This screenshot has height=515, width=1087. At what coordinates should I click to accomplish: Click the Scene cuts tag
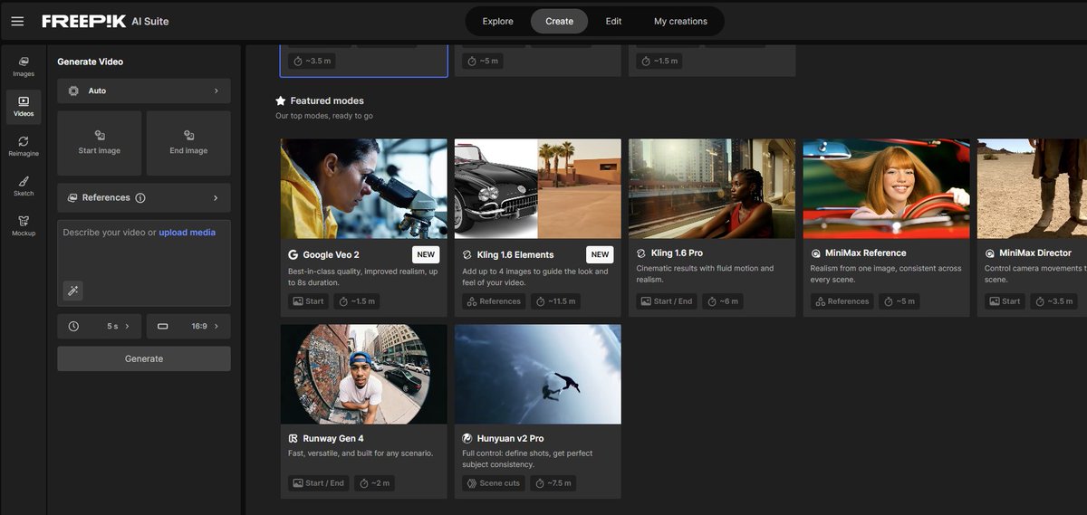click(493, 483)
